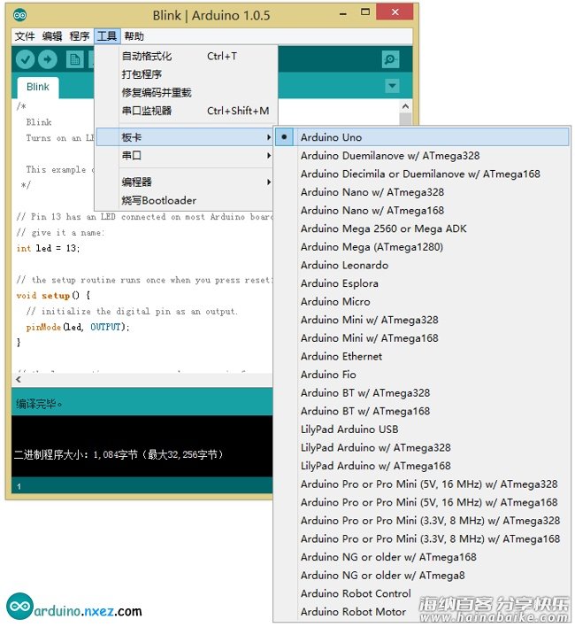
Task: Click the Verify checkmark toolbar icon
Action: point(25,59)
